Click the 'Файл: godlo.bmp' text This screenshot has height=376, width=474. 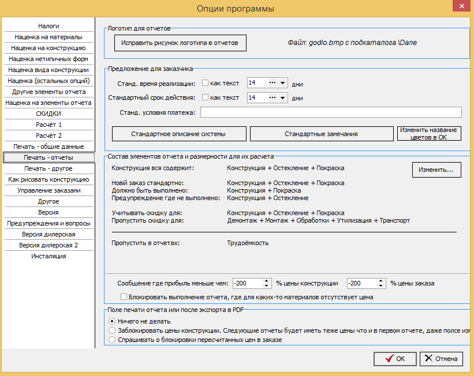pyautogui.click(x=352, y=43)
